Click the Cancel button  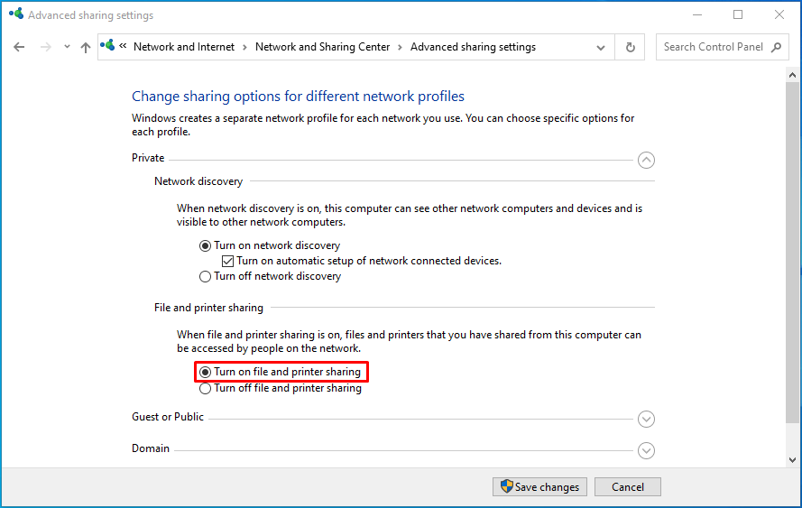tap(628, 486)
